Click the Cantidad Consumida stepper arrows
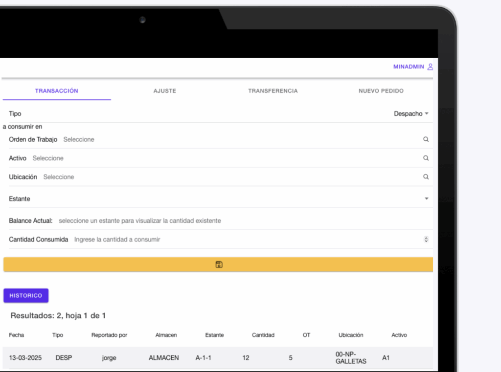Viewport: 501px width, 372px height. tap(426, 240)
